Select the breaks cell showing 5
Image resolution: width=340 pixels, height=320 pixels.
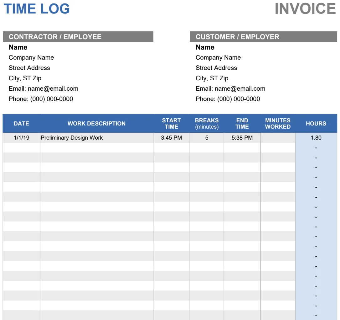pos(207,138)
